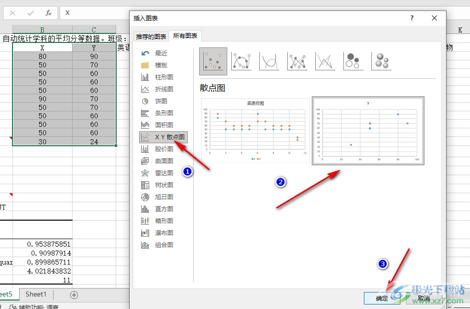Select column B header
Screen dimensions: 470x309
(x=42, y=29)
